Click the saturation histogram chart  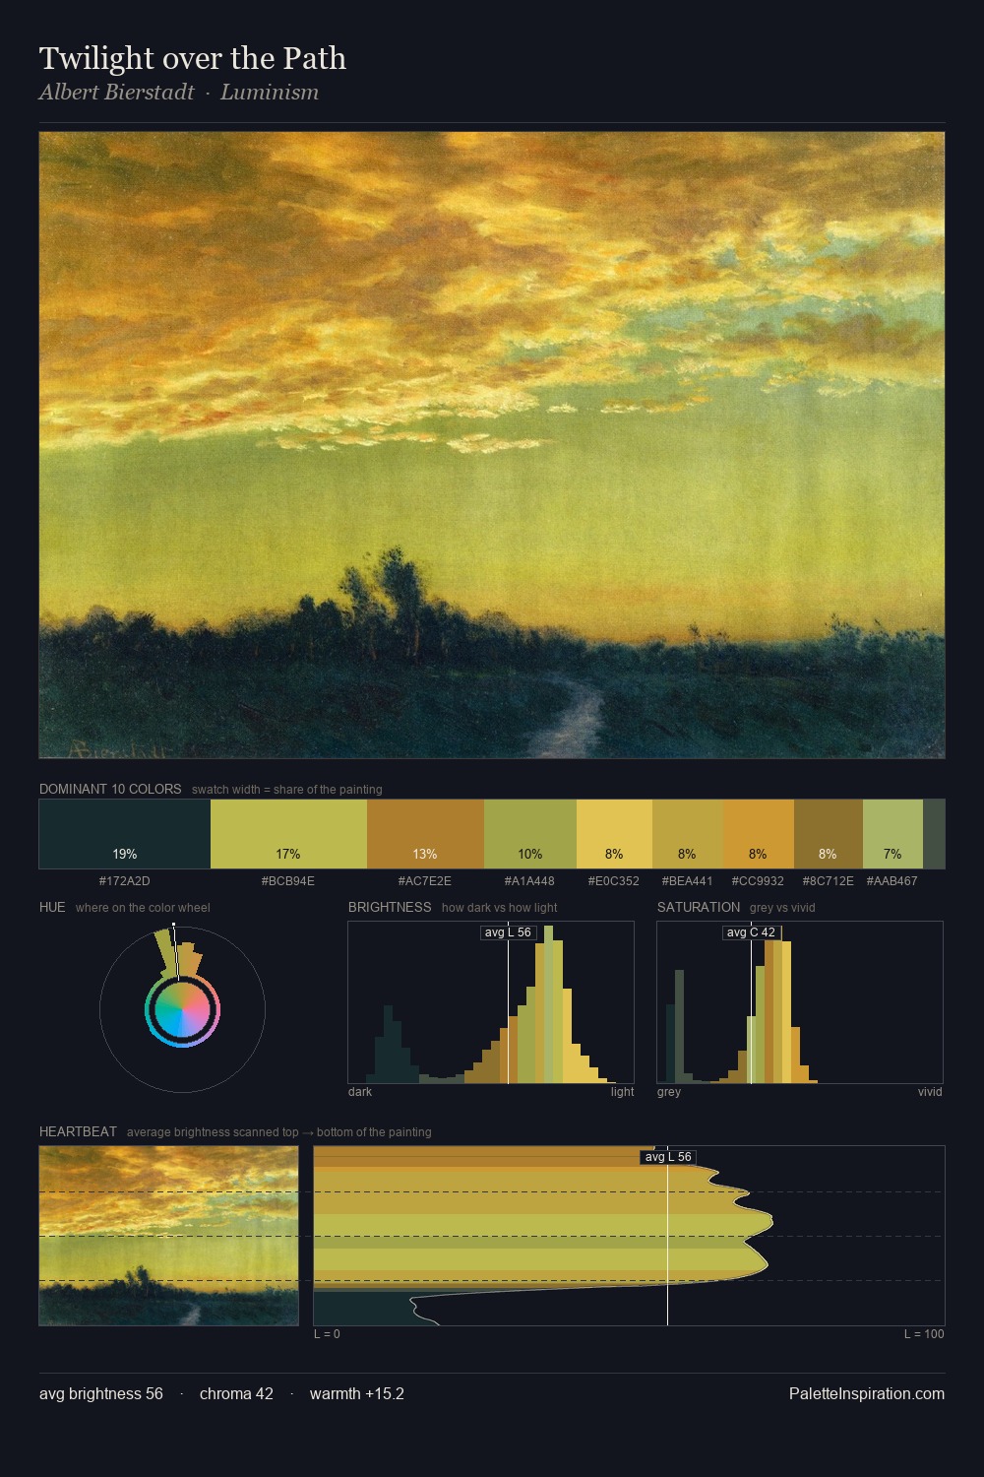click(800, 1002)
